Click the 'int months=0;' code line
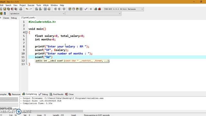 click(x=45, y=39)
